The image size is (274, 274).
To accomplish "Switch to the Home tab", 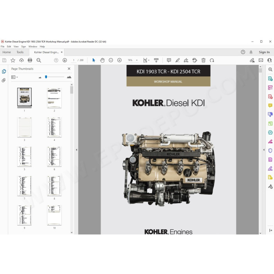I will tap(7, 52).
